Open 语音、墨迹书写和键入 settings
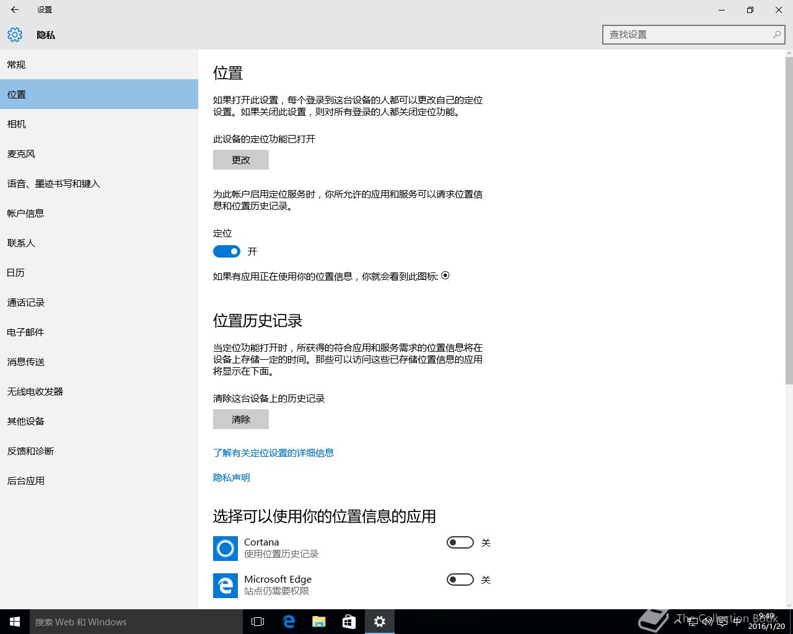The image size is (793, 634). [99, 183]
